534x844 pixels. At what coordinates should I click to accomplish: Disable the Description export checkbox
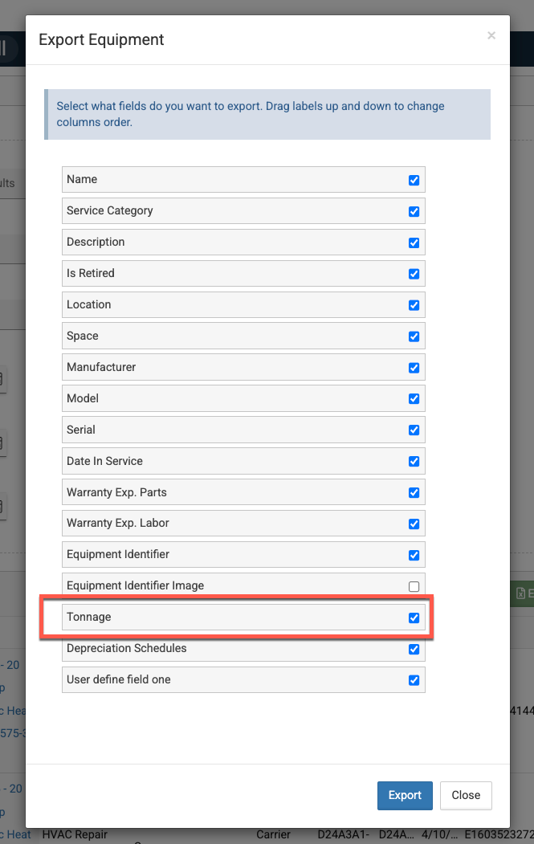414,243
